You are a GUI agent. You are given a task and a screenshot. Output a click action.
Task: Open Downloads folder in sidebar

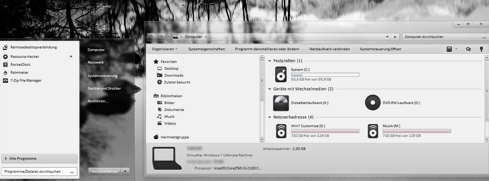pos(170,76)
